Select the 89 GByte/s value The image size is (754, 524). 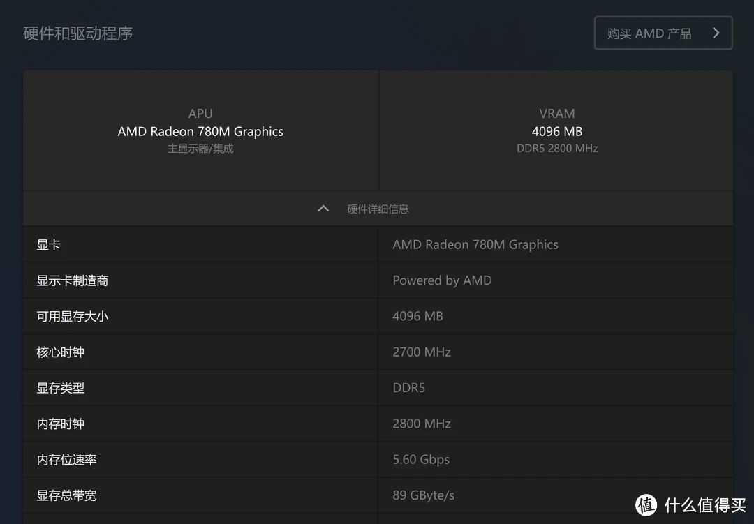pyautogui.click(x=423, y=495)
